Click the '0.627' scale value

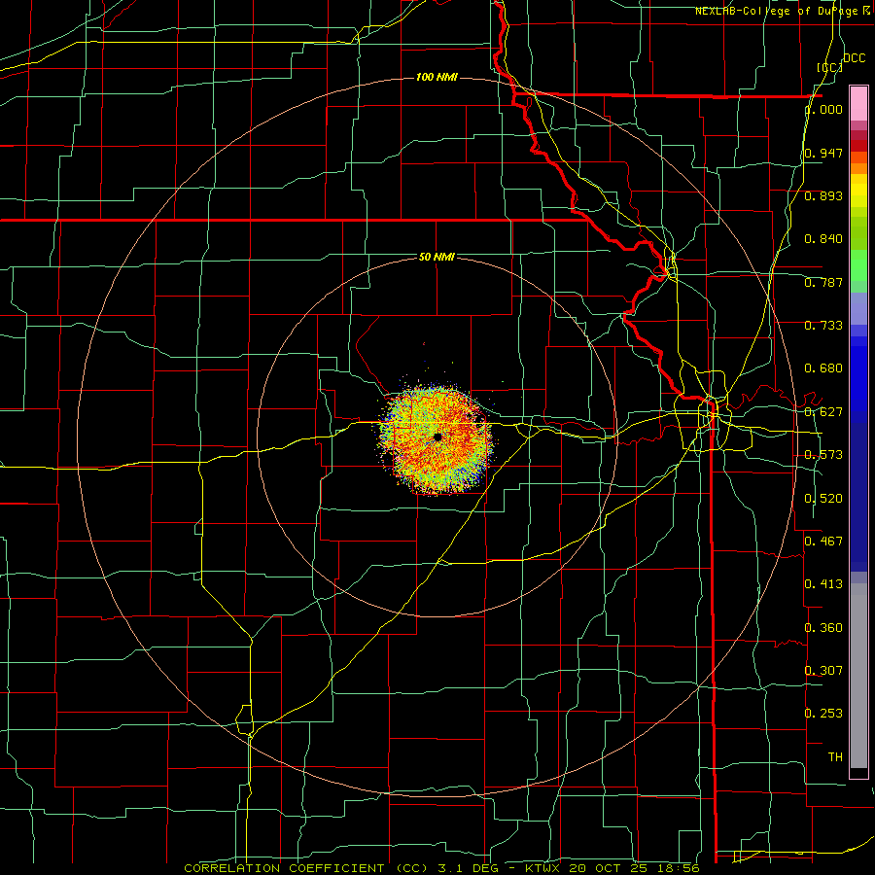(x=823, y=412)
